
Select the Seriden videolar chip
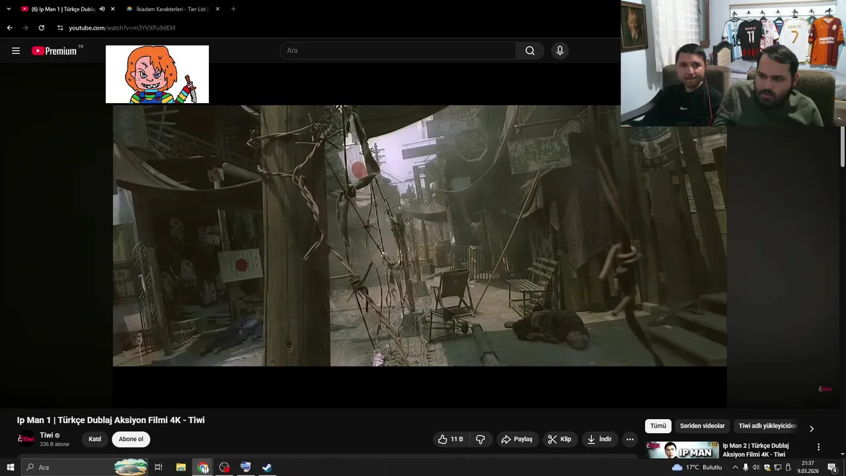[x=703, y=426]
